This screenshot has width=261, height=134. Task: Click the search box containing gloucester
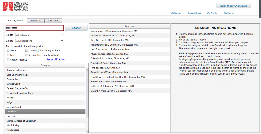tap(35, 28)
